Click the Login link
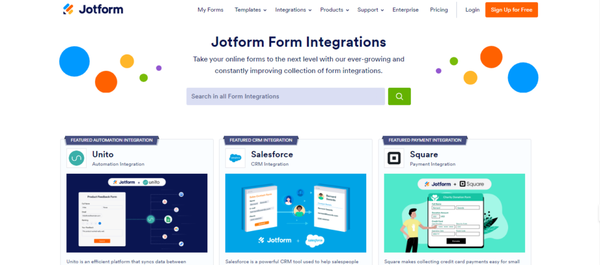 point(473,10)
